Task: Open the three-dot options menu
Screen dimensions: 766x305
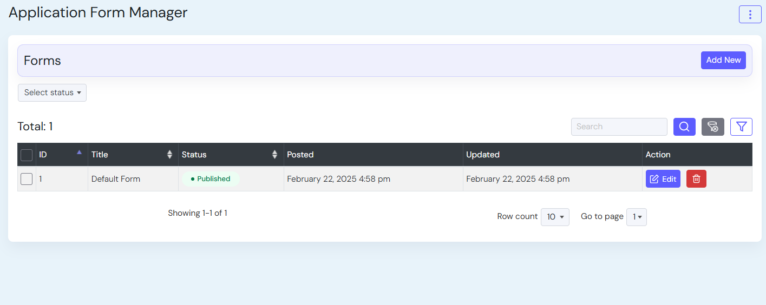Action: (x=750, y=15)
